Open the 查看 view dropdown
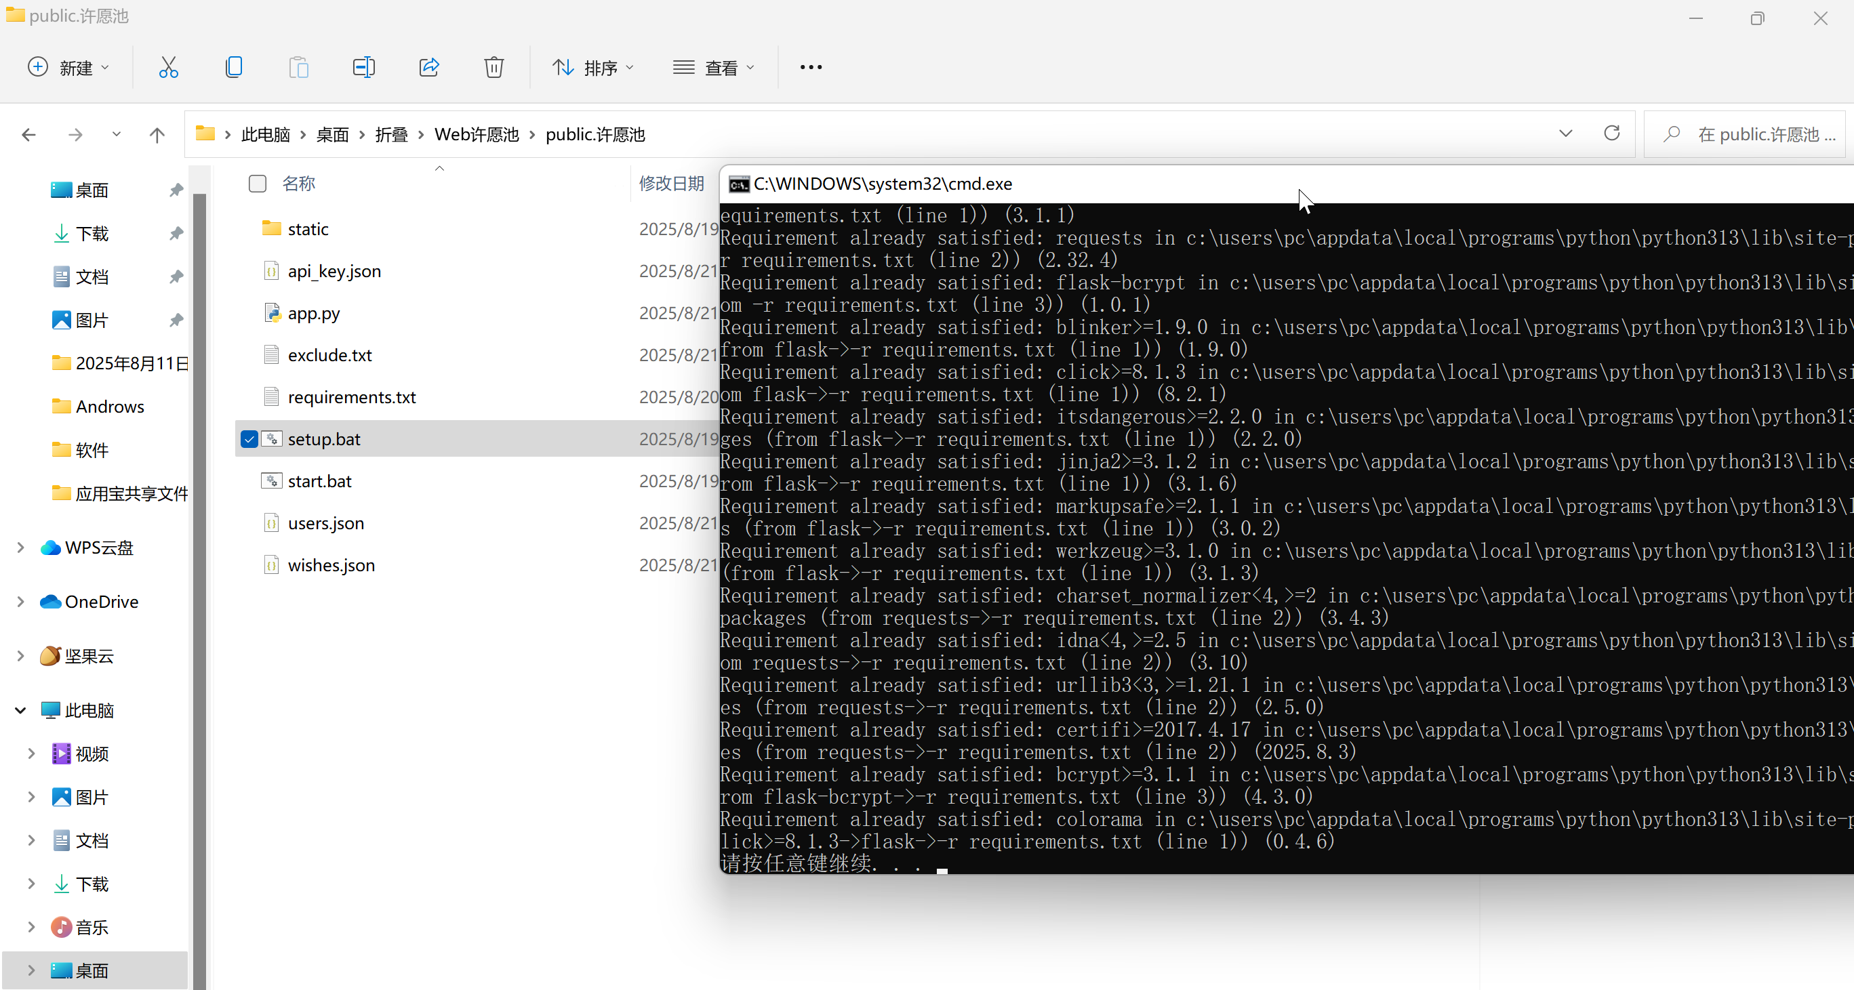This screenshot has width=1854, height=990. coord(713,68)
